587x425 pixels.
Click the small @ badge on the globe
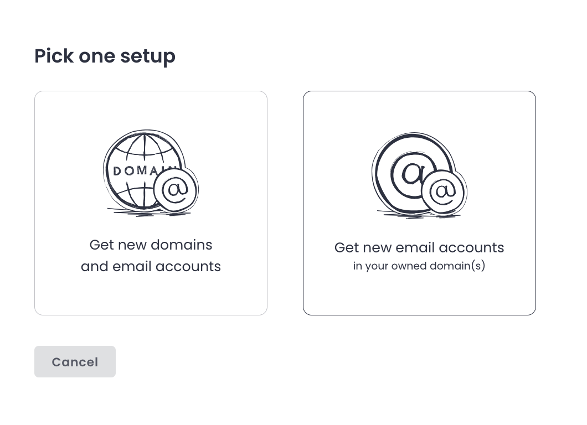pyautogui.click(x=176, y=190)
